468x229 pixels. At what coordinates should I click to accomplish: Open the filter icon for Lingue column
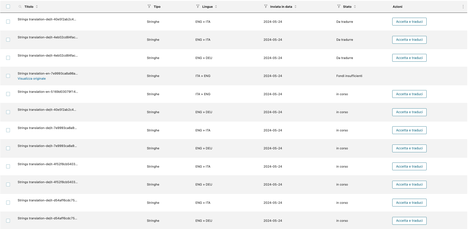198,6
